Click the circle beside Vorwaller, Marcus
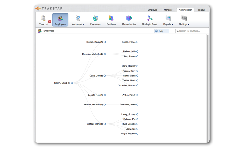The width and height of the screenshot is (244, 152). click(x=137, y=85)
